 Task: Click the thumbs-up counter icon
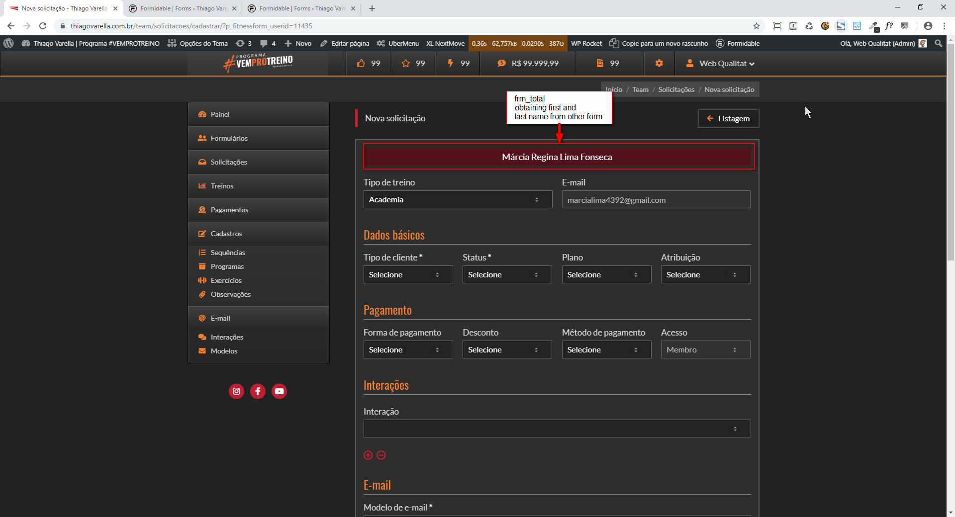coord(361,63)
